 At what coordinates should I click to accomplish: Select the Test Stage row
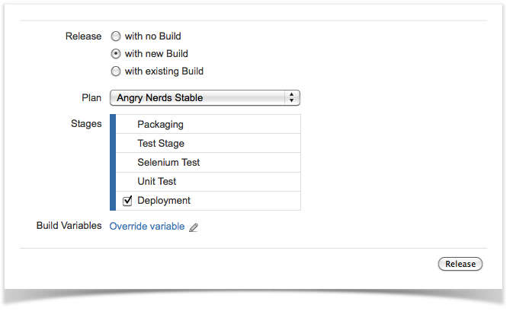(x=207, y=143)
